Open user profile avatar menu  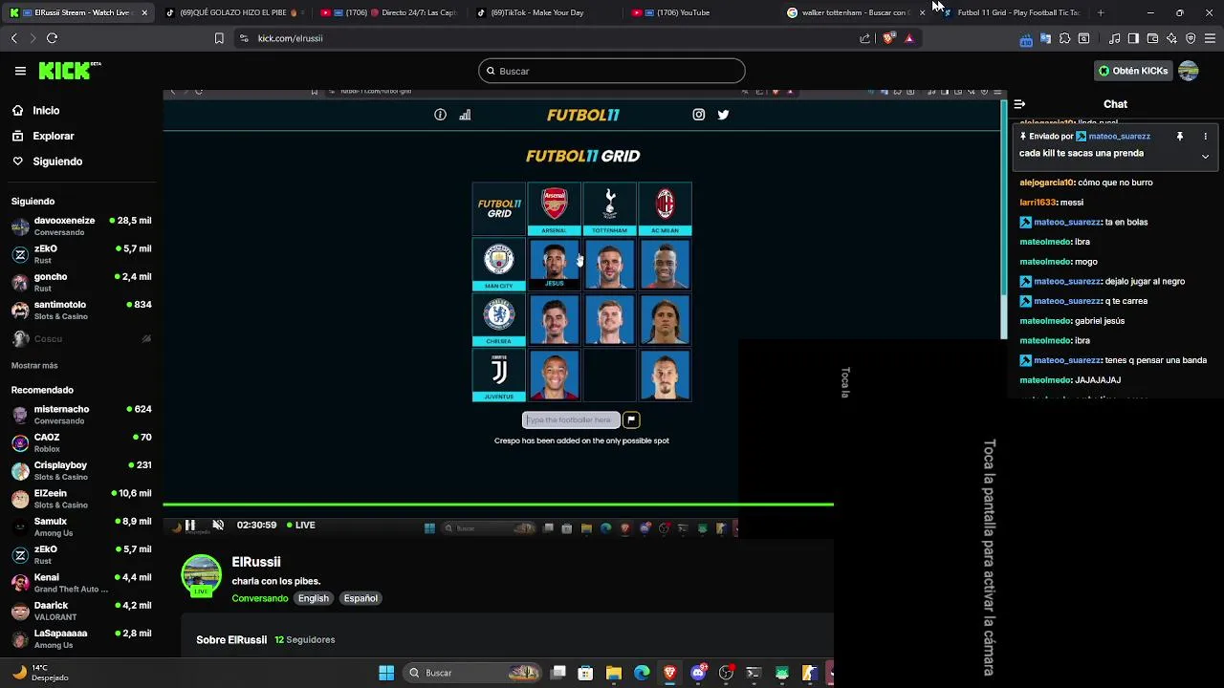tap(1189, 71)
